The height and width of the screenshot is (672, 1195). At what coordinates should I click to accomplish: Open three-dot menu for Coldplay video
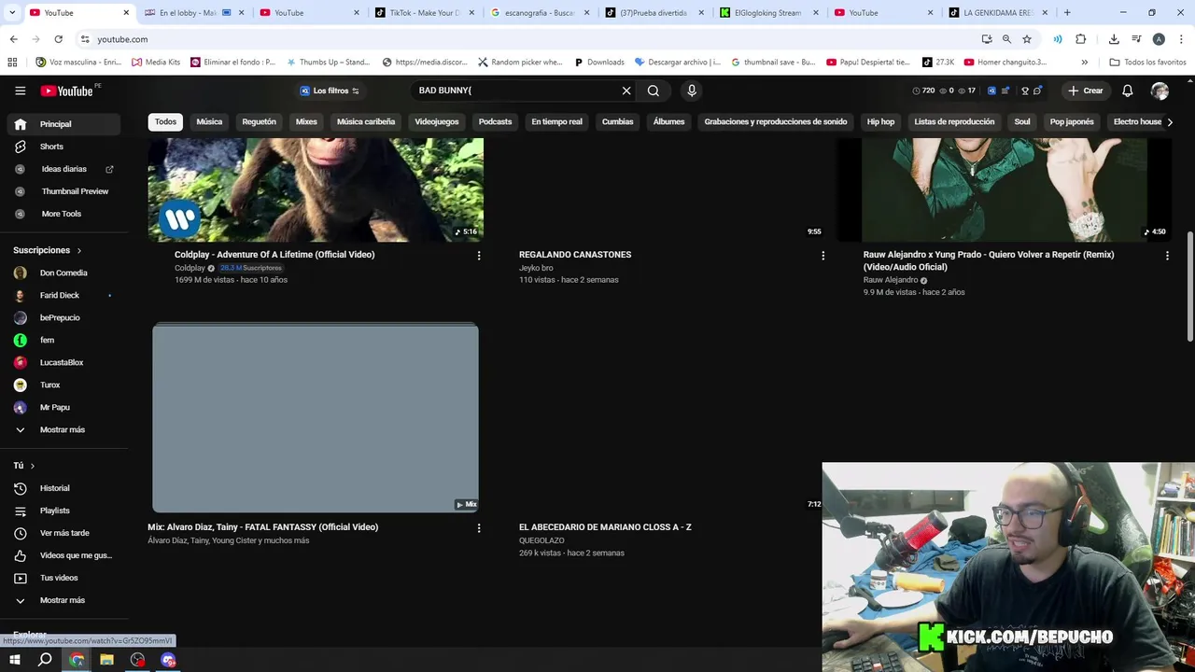[x=479, y=255]
